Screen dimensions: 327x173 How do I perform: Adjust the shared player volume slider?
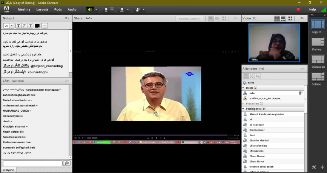[234, 138]
